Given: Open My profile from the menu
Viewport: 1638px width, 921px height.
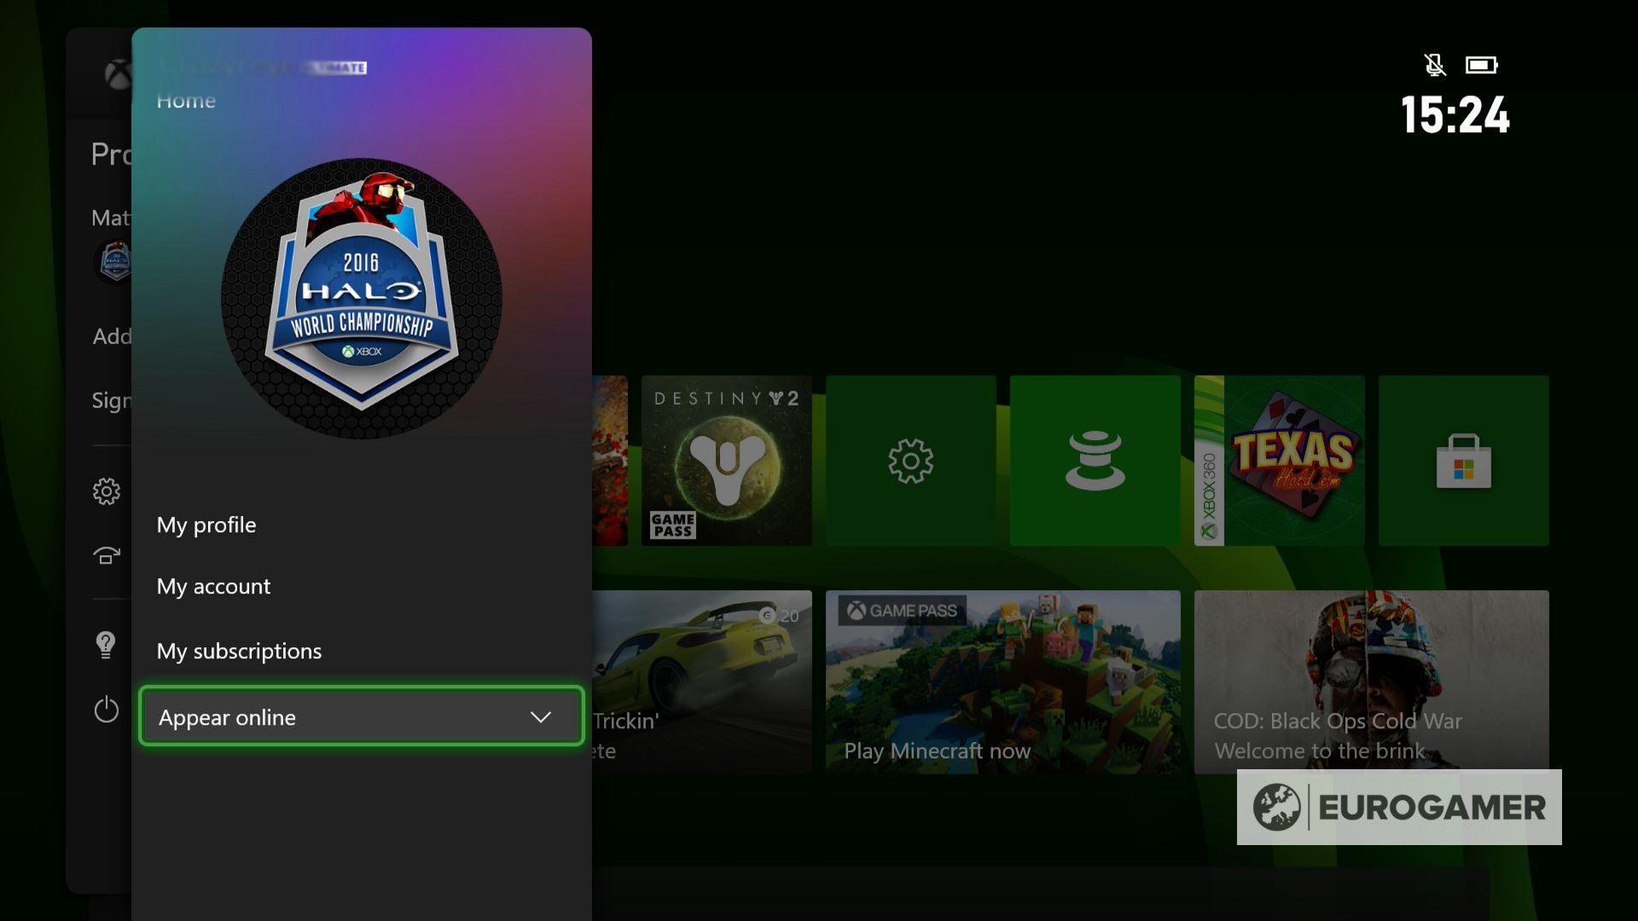Looking at the screenshot, I should click(x=206, y=524).
